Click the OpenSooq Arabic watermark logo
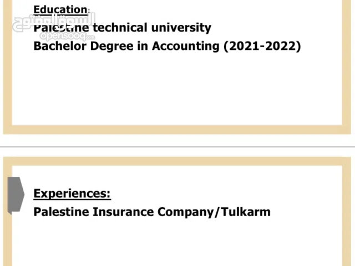 [x=54, y=23]
